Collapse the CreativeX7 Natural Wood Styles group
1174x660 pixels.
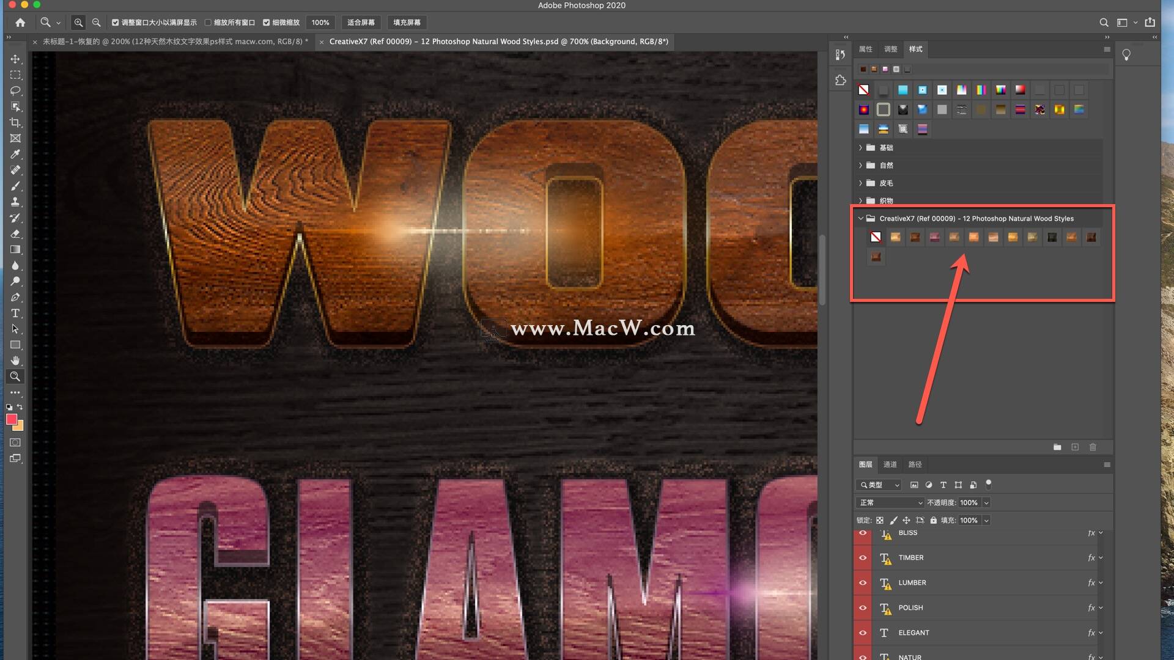860,219
